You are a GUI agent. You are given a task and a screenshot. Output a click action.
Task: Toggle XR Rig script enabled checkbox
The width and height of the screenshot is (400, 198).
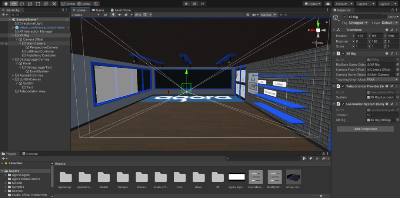click(x=343, y=54)
